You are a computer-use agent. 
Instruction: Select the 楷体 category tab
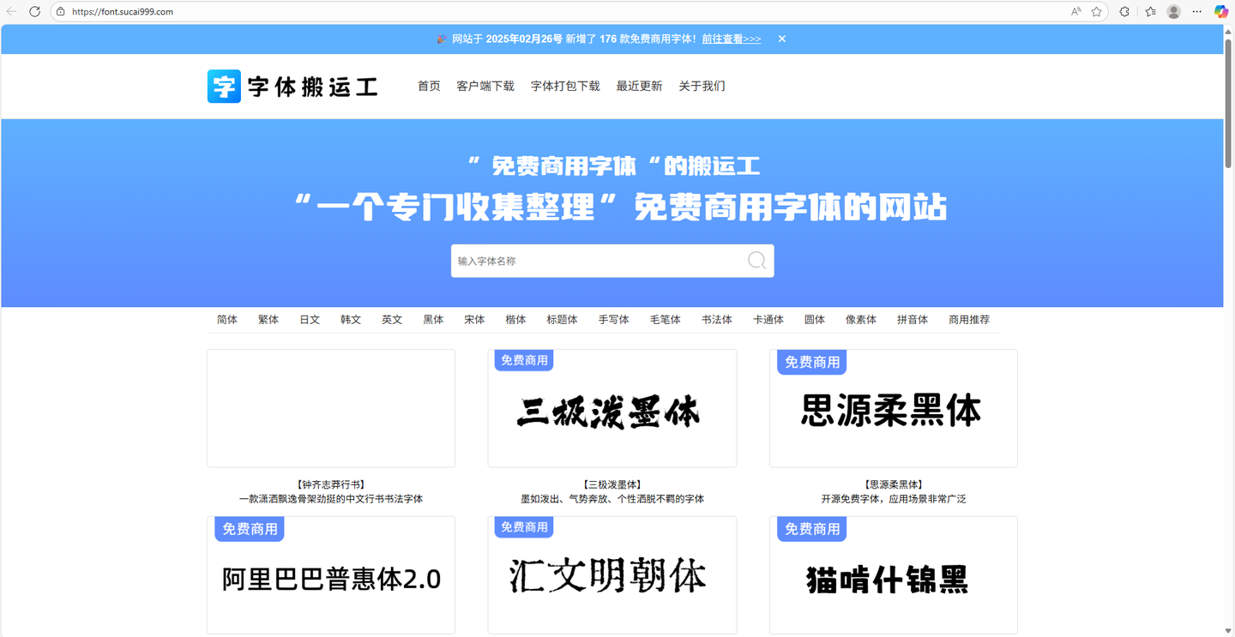pos(515,320)
